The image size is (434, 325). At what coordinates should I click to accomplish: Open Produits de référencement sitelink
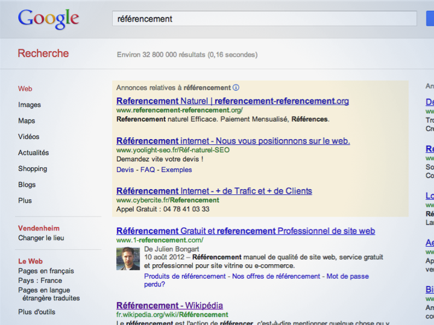click(185, 276)
